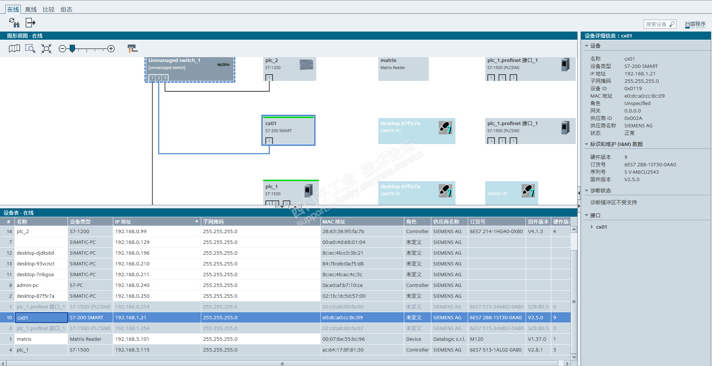Screen dimensions: 712x366
Task: Sort the table by the IP 地址 column
Action: tap(157, 222)
